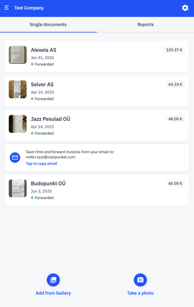Screen dimensions: 194x307
Task: Click the 60.00 € amount badge
Action: click(175, 183)
